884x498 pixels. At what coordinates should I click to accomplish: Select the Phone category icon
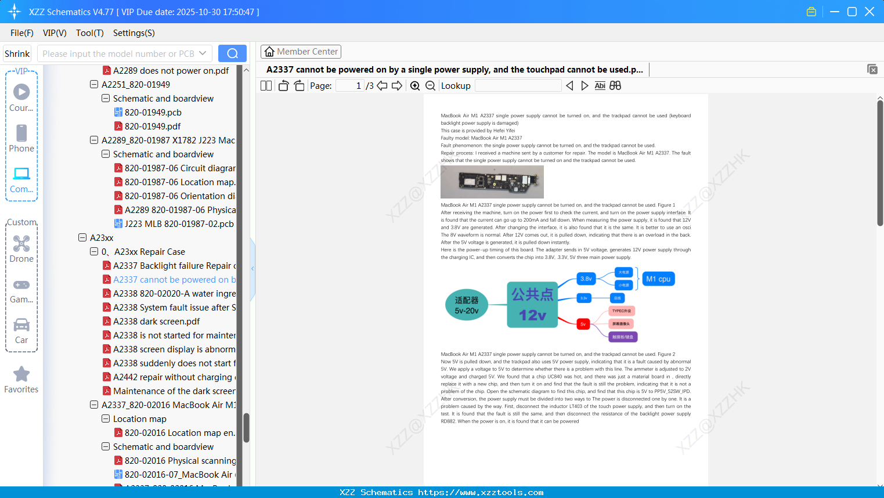click(21, 138)
